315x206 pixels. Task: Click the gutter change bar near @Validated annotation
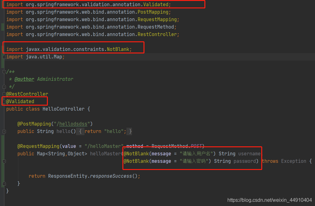pyautogui.click(x=2, y=101)
